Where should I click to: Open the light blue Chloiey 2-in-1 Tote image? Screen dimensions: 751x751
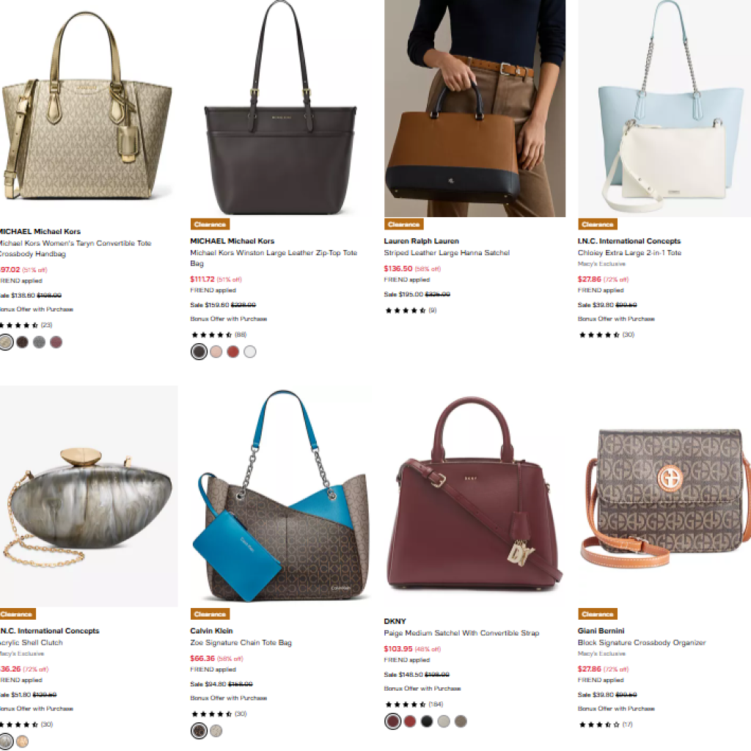coord(664,109)
